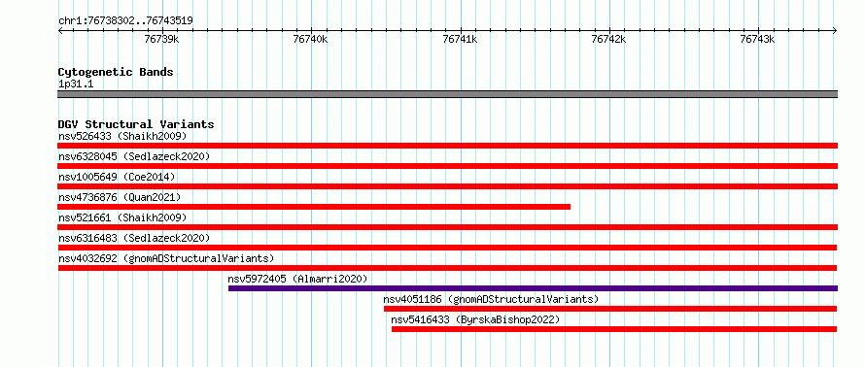
Task: Click the 76740k ruler tick label
Action: (311, 39)
